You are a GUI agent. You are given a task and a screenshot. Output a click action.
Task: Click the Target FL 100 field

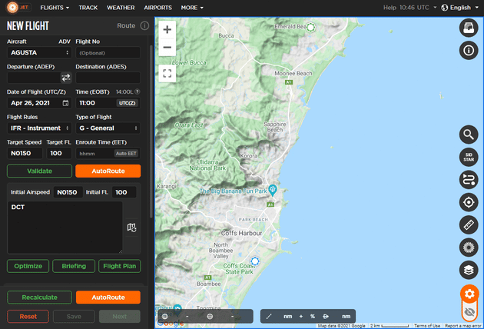[x=59, y=153]
